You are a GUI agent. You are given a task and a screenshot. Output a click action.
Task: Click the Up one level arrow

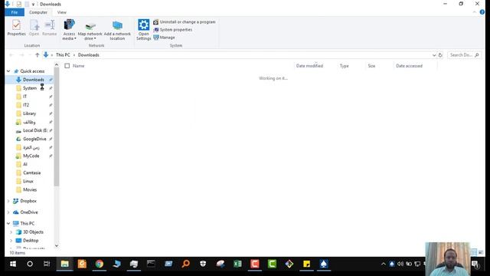point(38,55)
